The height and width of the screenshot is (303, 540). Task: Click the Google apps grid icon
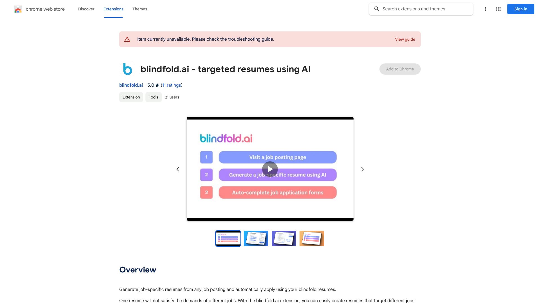498,9
